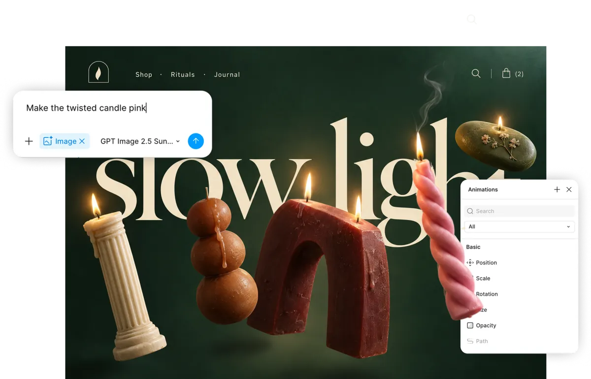Viewport: 591px width, 379px height.
Task: Open the Journal menu item
Action: (227, 74)
